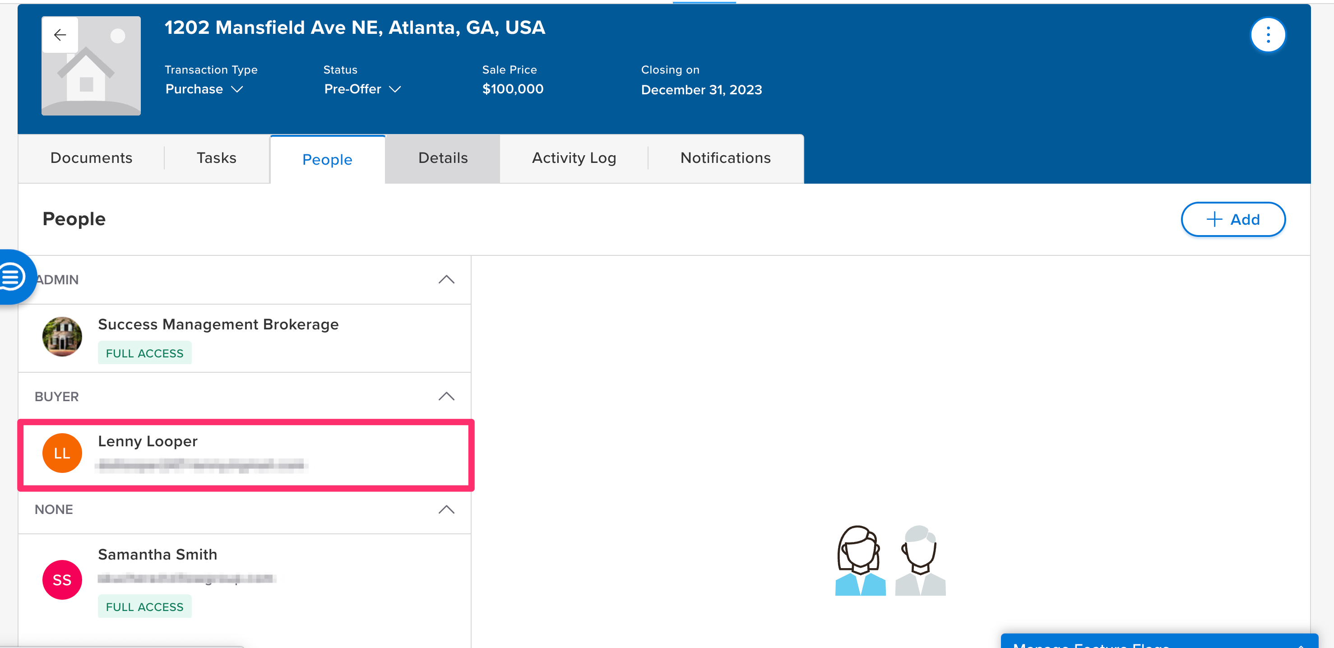Switch to the Tasks tab
1334x648 pixels.
tap(217, 158)
